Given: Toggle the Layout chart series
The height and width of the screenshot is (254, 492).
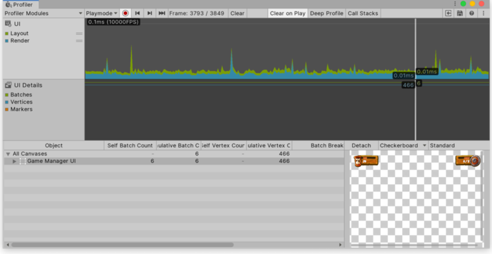Looking at the screenshot, I should (x=7, y=33).
